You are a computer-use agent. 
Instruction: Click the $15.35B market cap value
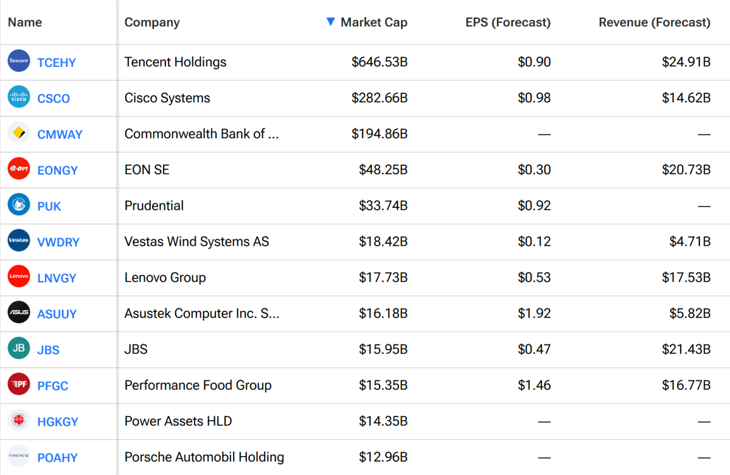click(x=383, y=385)
